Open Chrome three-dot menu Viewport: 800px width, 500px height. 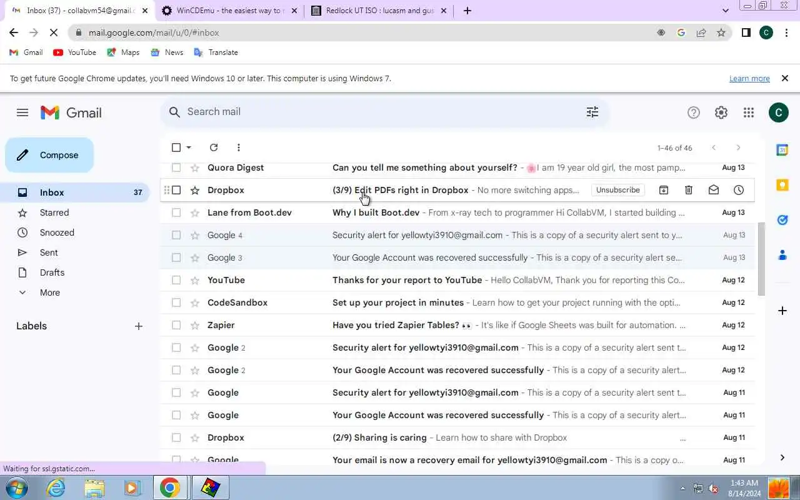787,32
